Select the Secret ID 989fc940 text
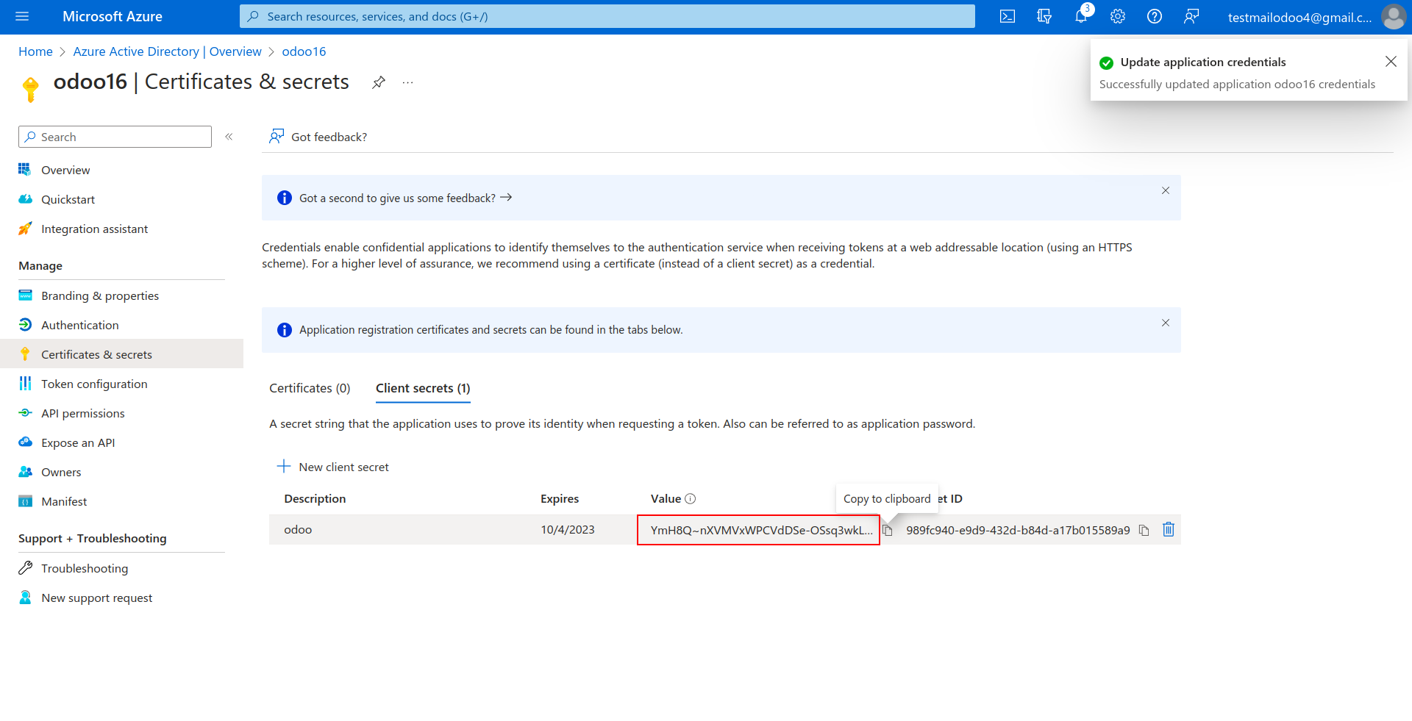 tap(1018, 530)
